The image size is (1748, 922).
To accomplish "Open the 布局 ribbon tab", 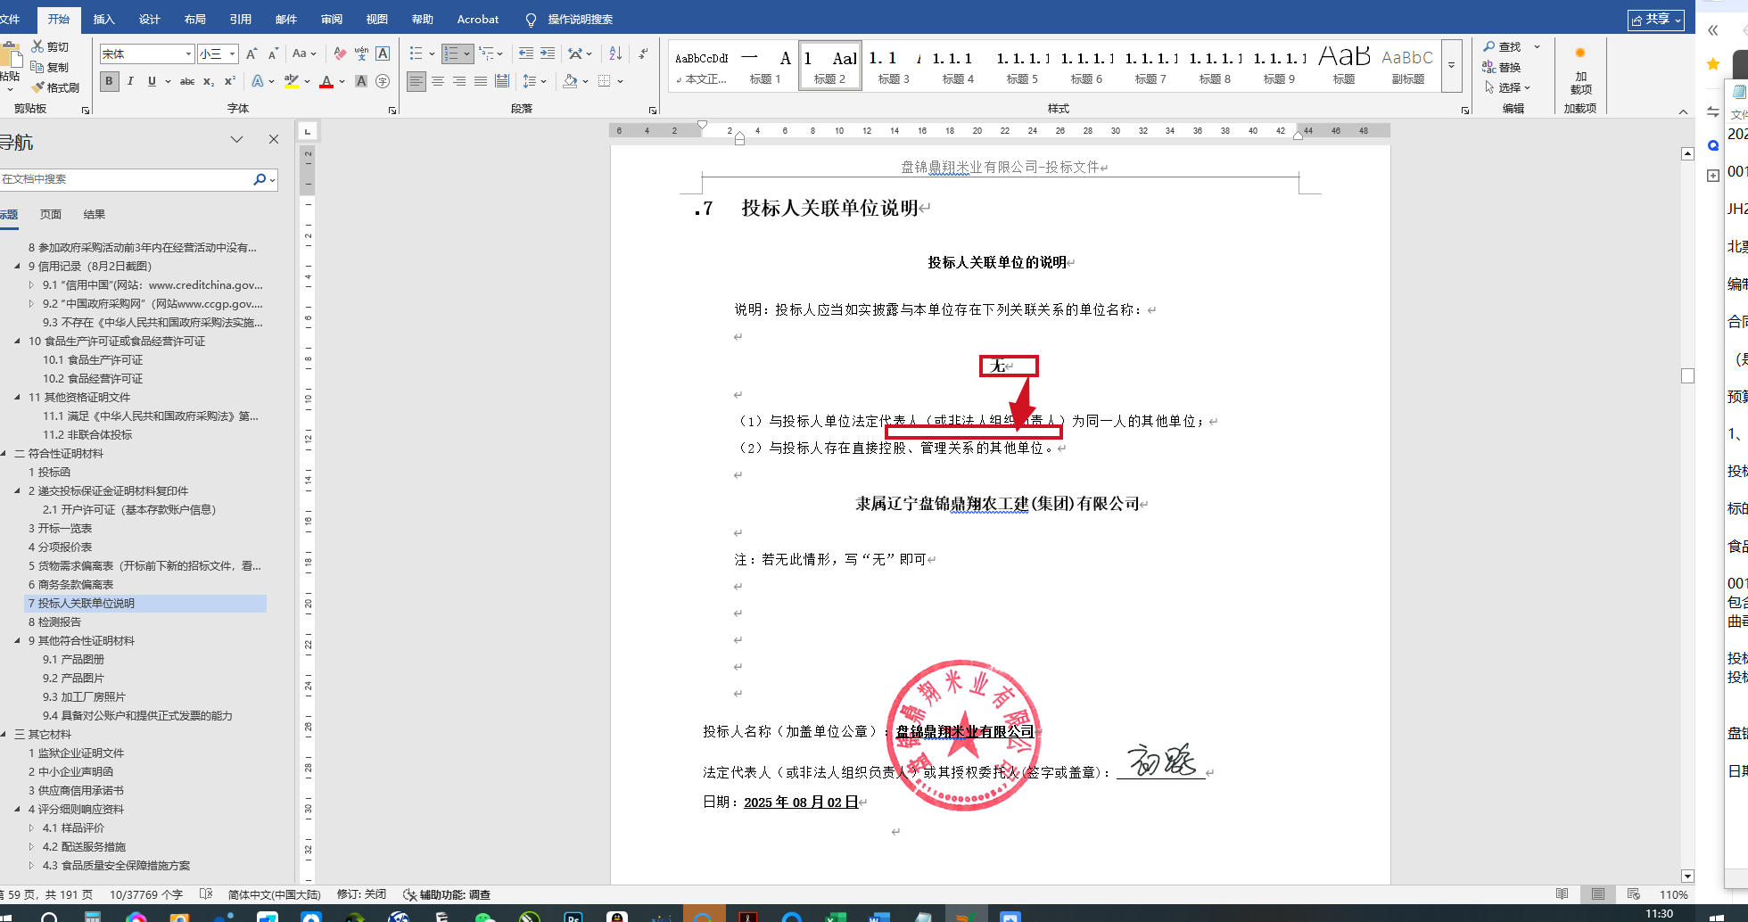I will click(x=195, y=19).
